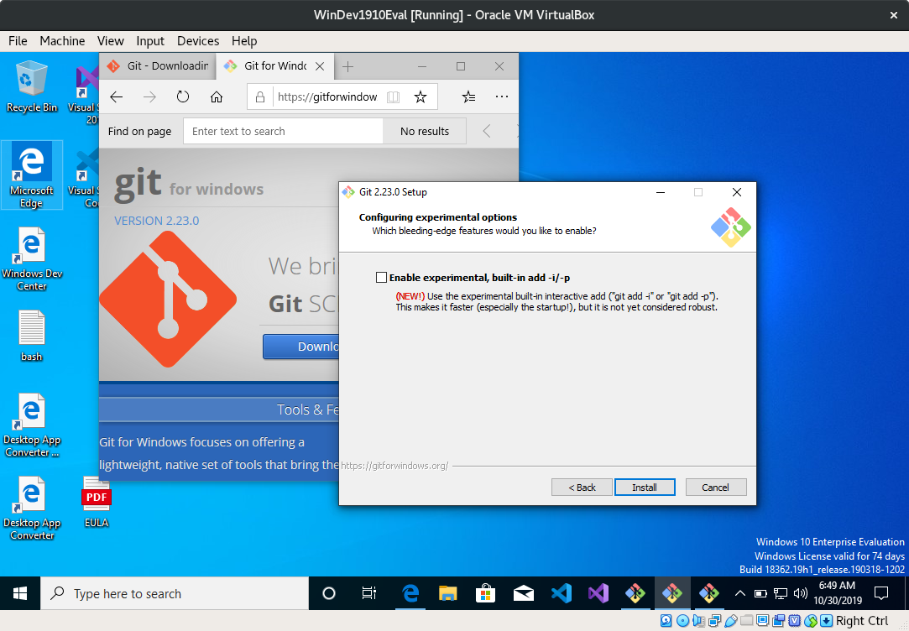Enable experimental built-in add -i/-p checkbox
Screen dimensions: 909x631
381,278
